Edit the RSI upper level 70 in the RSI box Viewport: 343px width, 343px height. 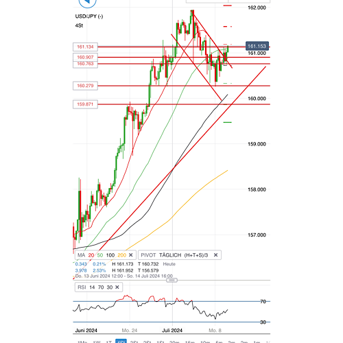pos(101,287)
